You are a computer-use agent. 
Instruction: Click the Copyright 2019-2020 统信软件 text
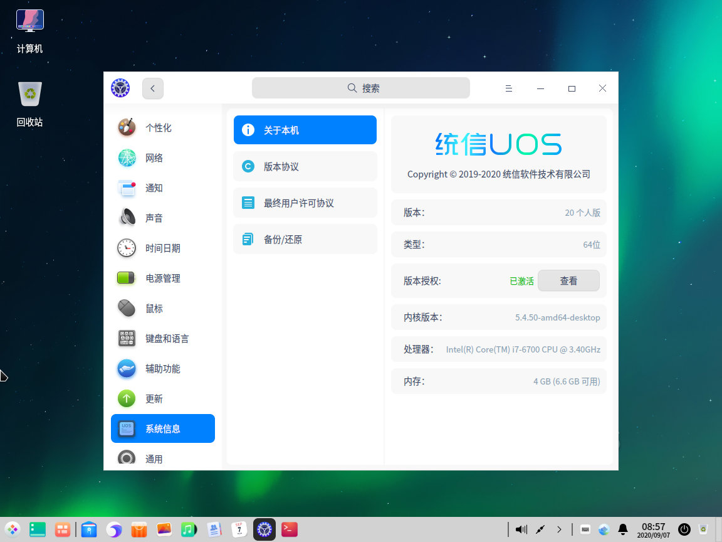[x=499, y=174]
